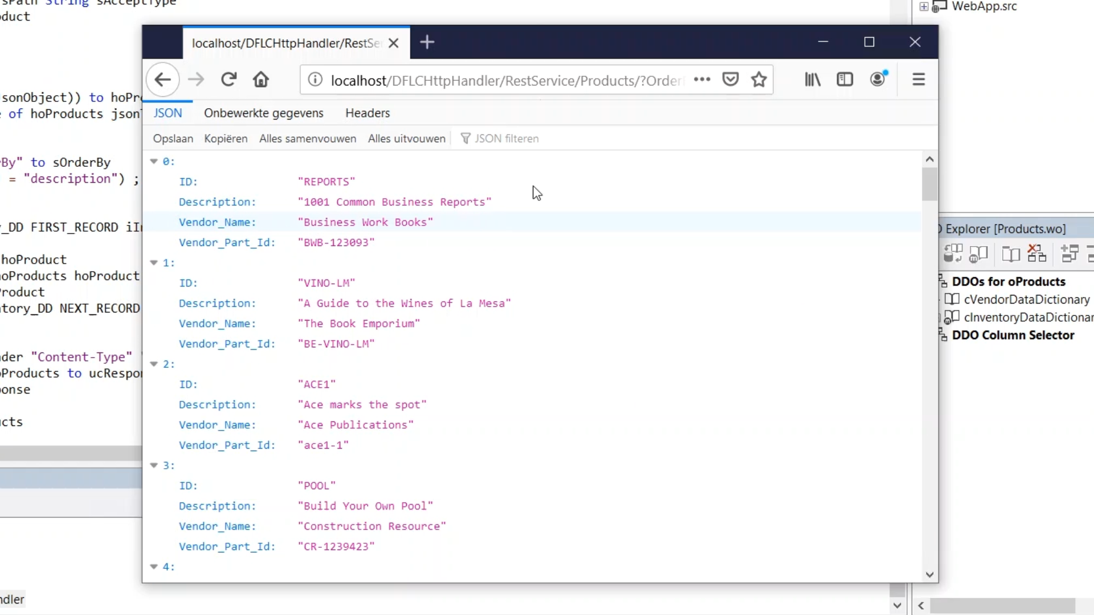1094x615 pixels.
Task: Open the Firefox library icon
Action: 813,80
